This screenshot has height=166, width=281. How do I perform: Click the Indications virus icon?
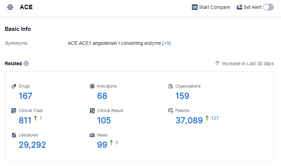[x=92, y=86]
